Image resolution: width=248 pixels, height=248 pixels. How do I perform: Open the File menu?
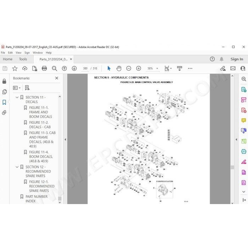pos(3,53)
